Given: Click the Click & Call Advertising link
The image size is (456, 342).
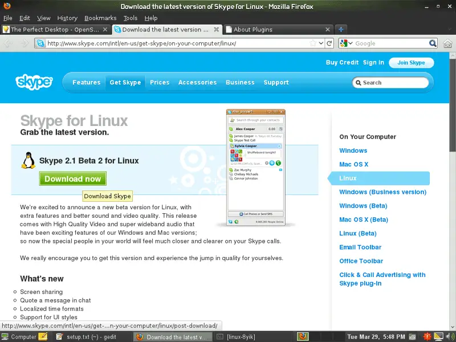Looking at the screenshot, I should click(382, 279).
